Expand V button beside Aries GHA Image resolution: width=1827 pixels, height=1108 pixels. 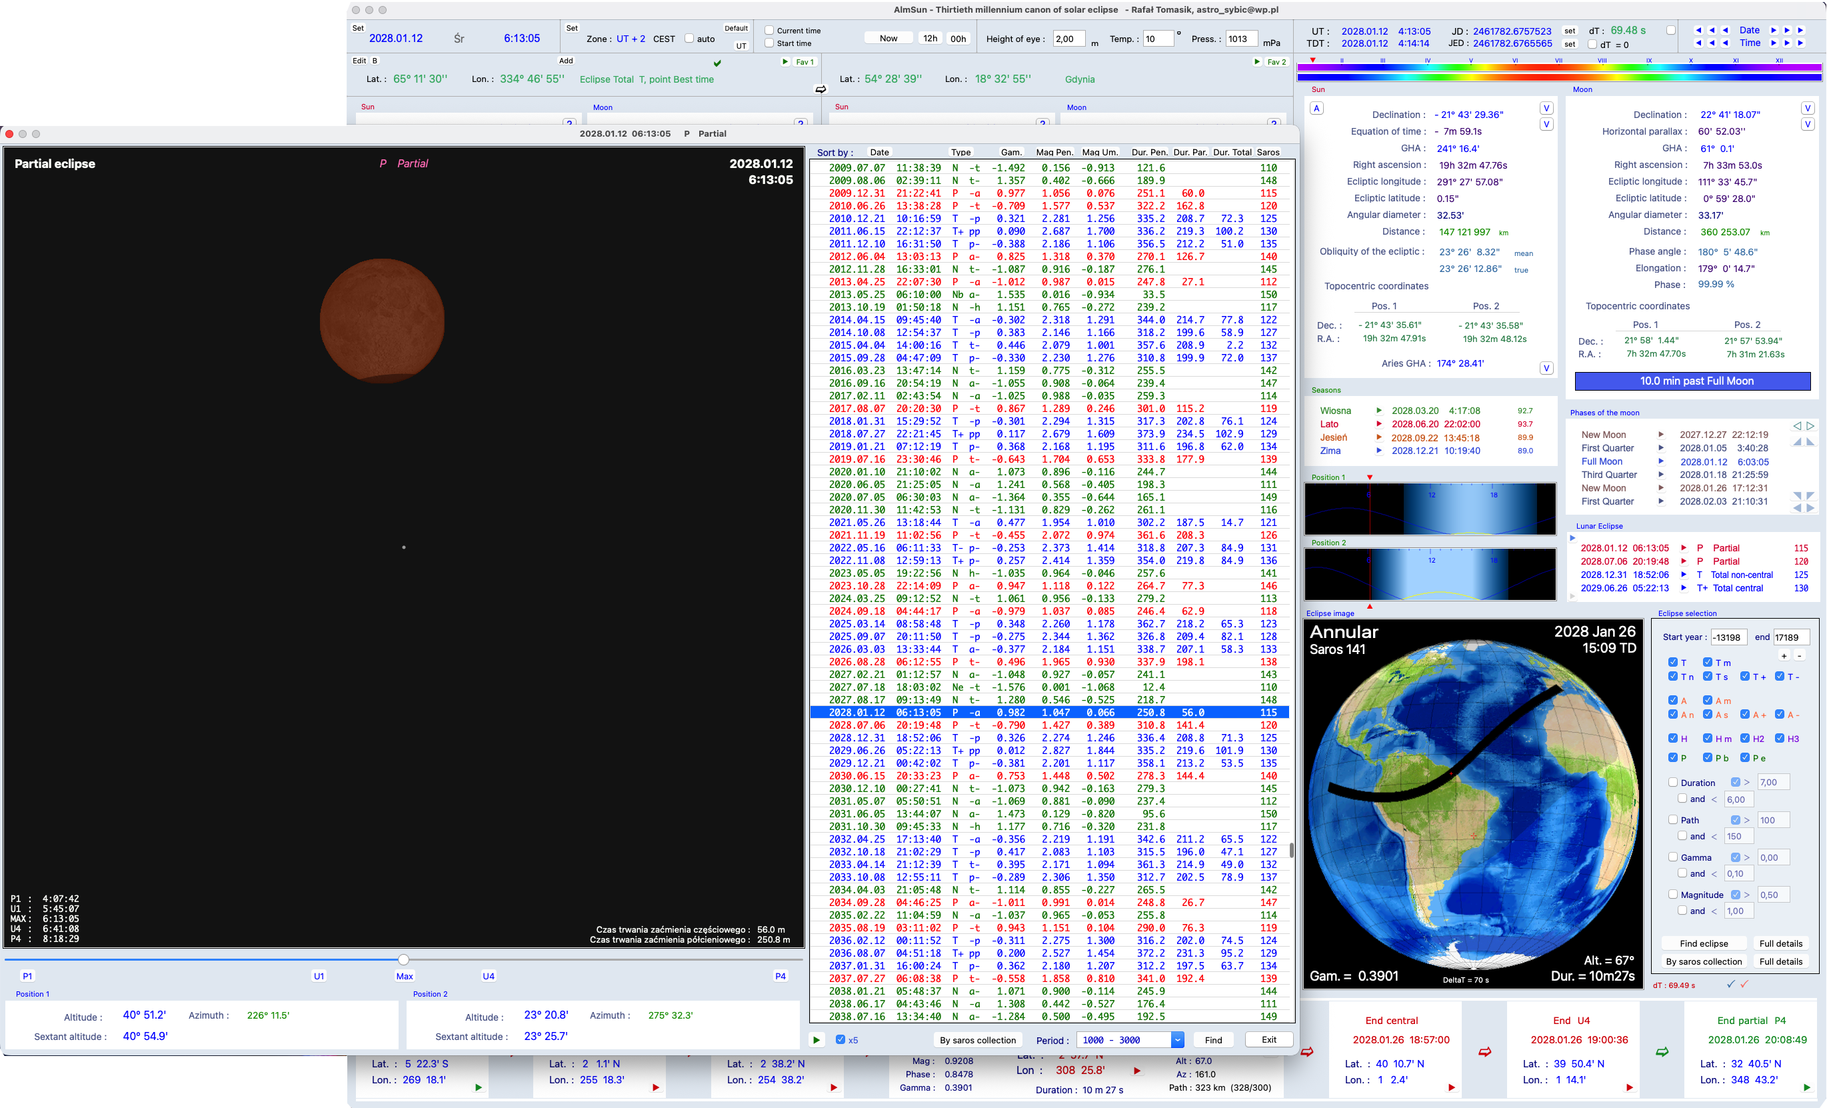coord(1547,369)
